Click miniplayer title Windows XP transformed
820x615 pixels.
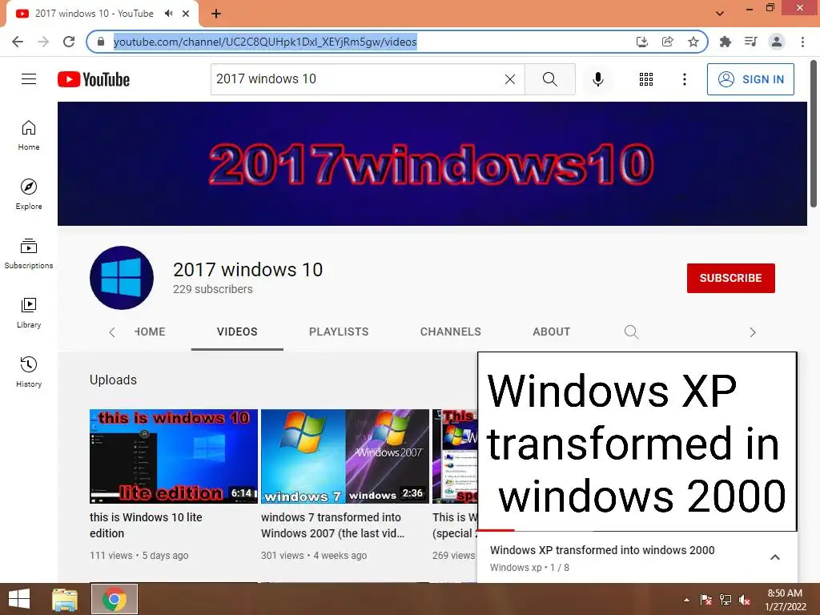[x=602, y=550]
